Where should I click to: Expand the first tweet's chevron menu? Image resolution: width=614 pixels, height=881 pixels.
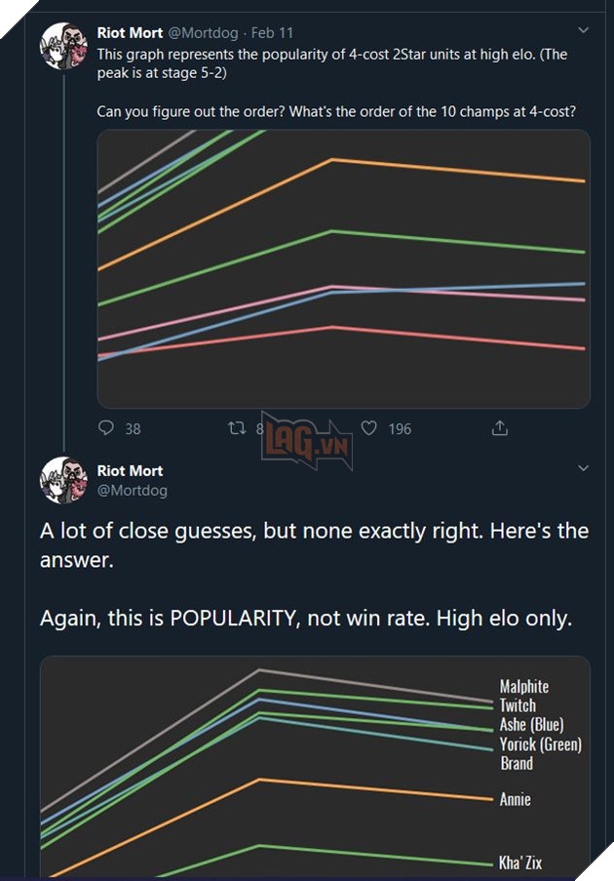(x=583, y=31)
